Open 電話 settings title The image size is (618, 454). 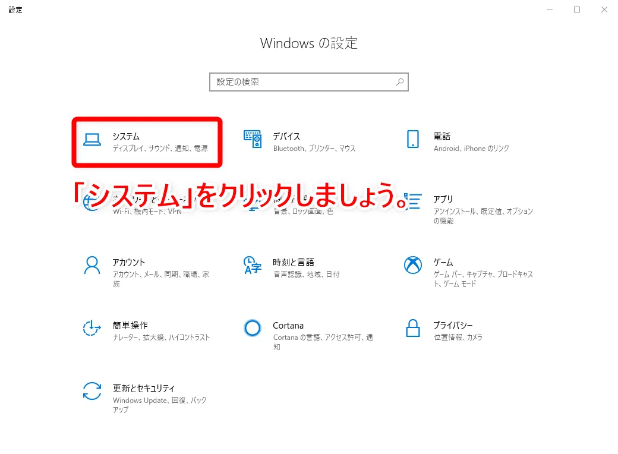click(x=442, y=136)
